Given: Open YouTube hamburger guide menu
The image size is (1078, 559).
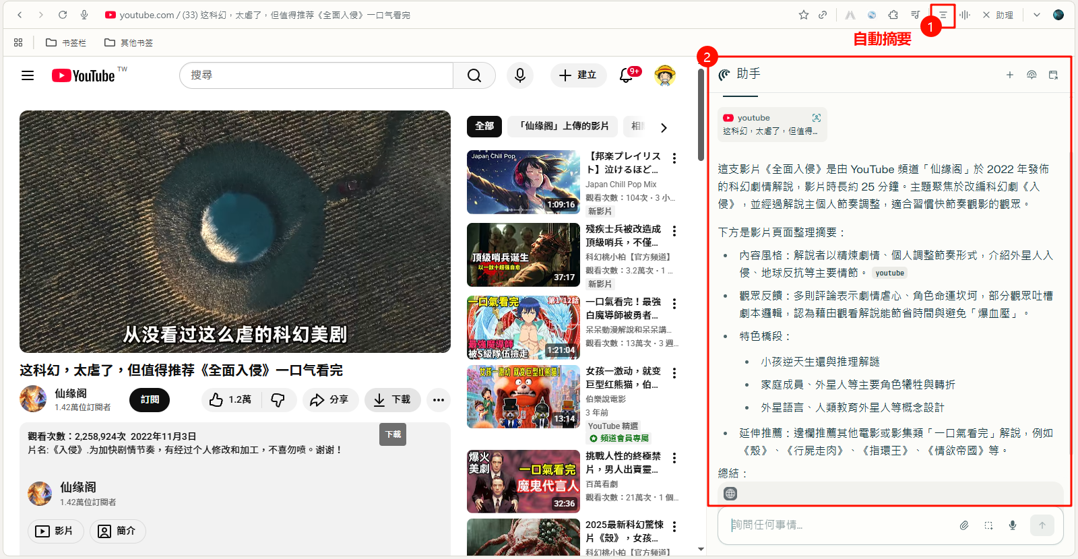Looking at the screenshot, I should pyautogui.click(x=28, y=75).
